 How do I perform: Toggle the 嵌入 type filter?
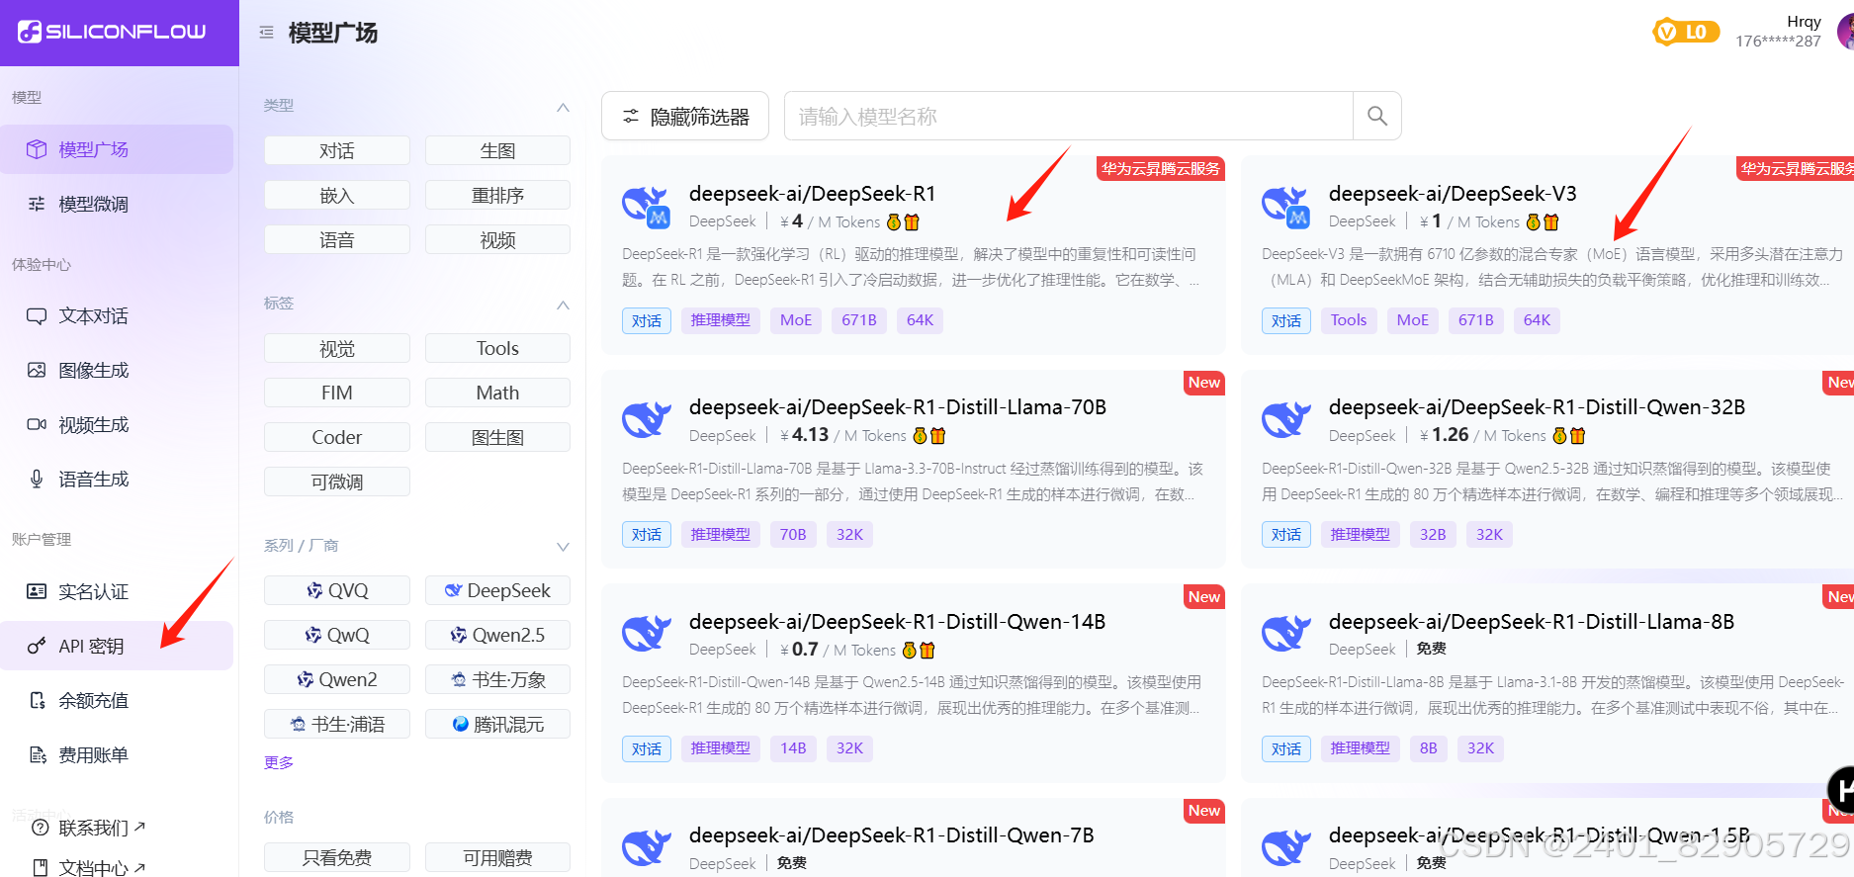[337, 195]
